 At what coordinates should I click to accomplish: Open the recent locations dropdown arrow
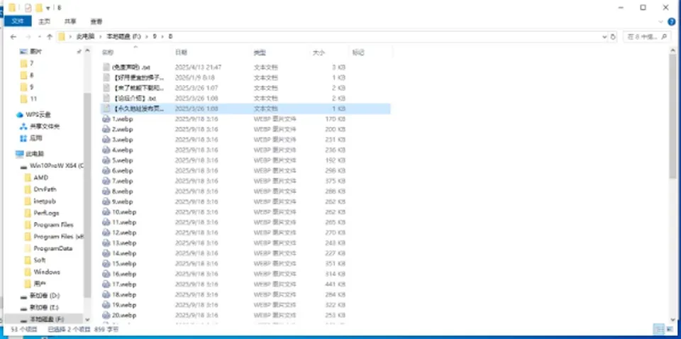[40, 37]
